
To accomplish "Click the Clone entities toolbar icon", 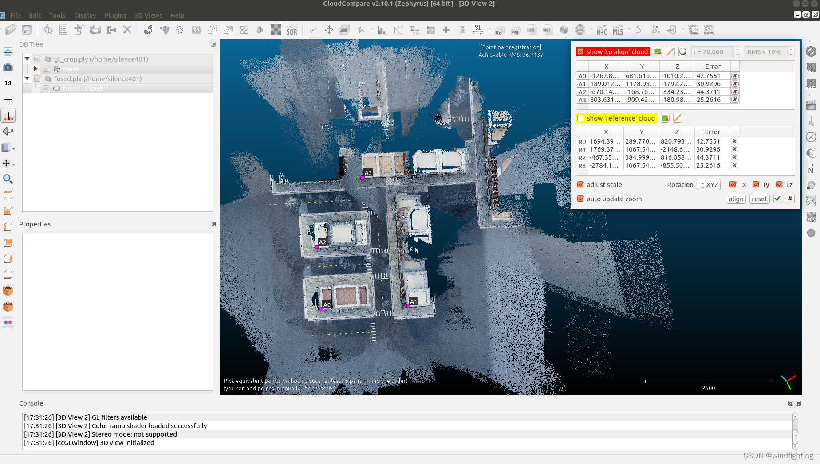I will tap(95, 30).
